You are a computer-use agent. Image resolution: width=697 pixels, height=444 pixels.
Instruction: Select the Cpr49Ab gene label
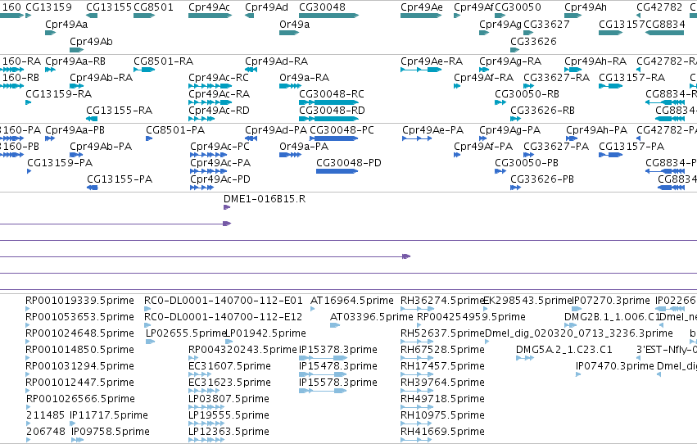click(x=91, y=41)
